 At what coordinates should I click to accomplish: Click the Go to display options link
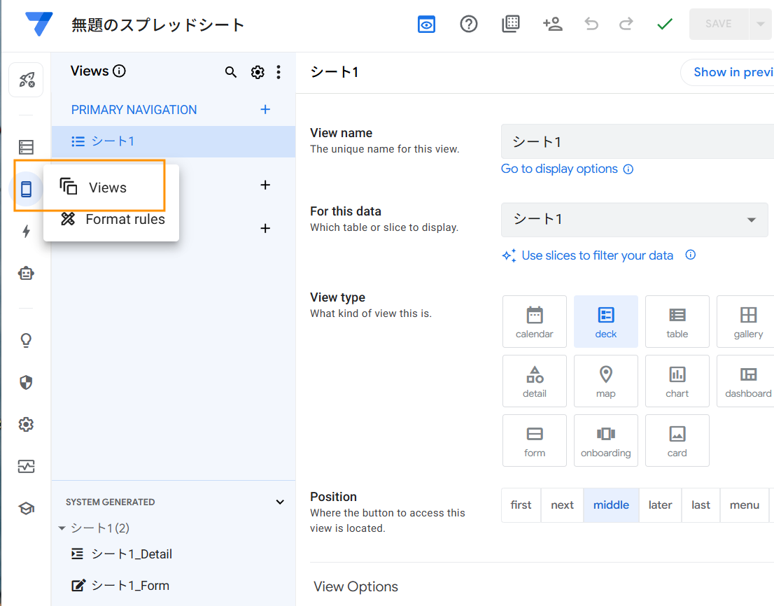[x=559, y=169]
